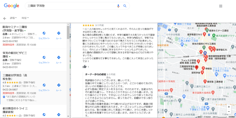Open website icon for 栄光の個別ビザビ三鷹校
The image size is (236, 118).
pos(44,57)
